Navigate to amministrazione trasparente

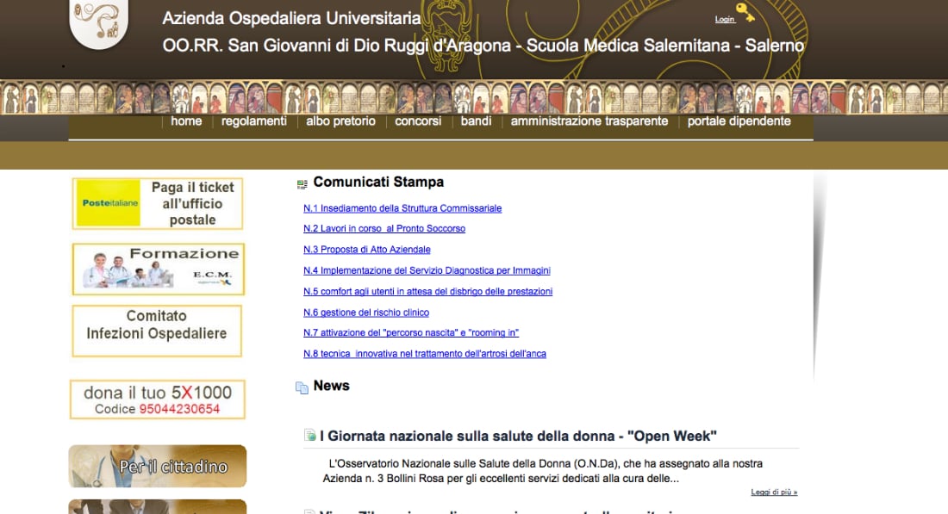(589, 121)
